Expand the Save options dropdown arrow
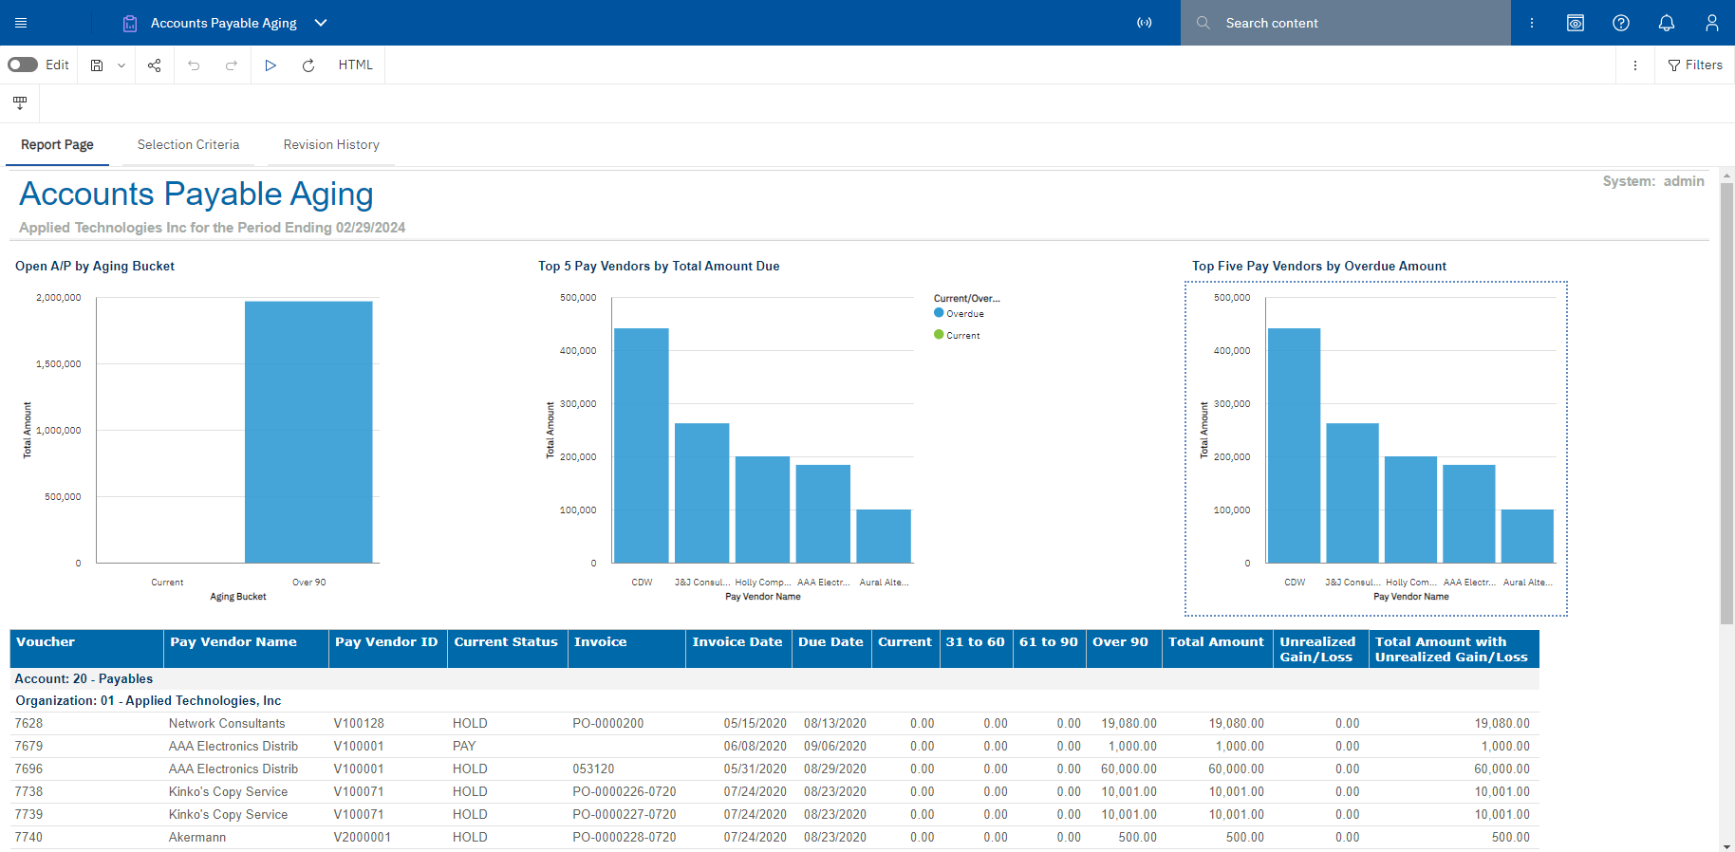Viewport: 1735px width, 852px height. coord(121,65)
